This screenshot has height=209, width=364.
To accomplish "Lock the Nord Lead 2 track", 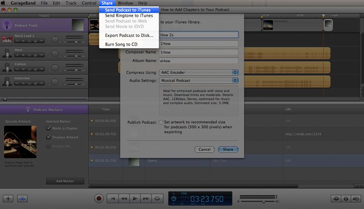I will click(x=35, y=41).
